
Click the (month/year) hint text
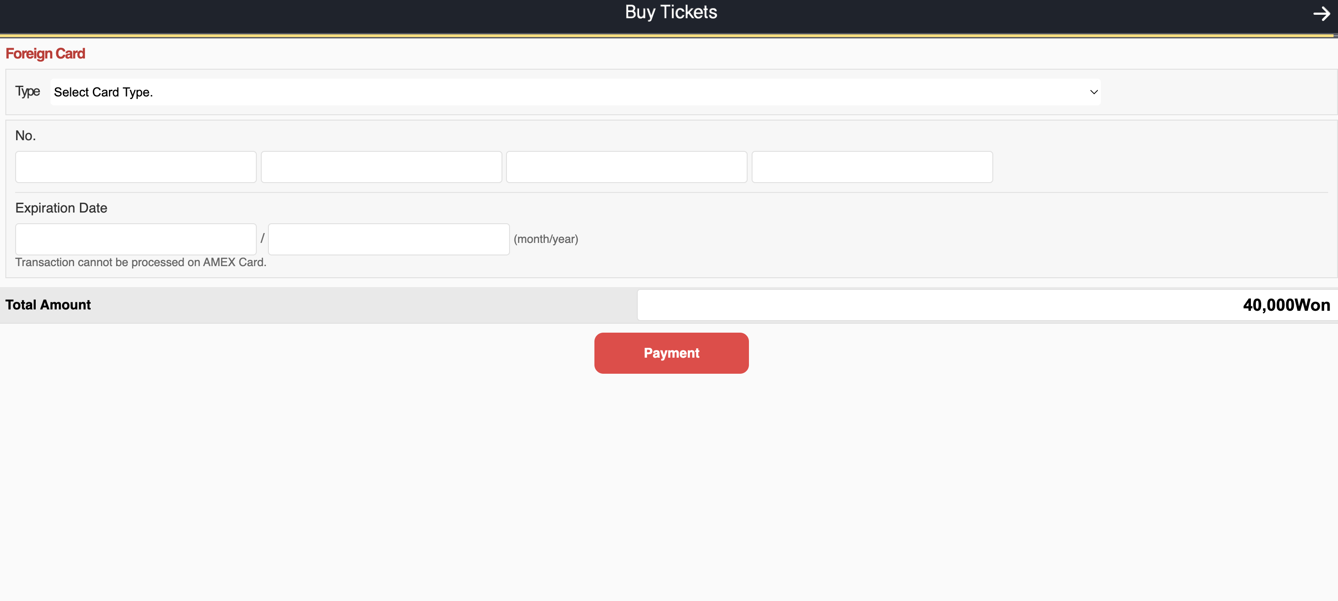pos(545,239)
